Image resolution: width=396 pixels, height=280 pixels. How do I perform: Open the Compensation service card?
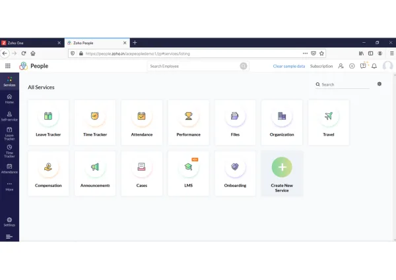(x=48, y=173)
